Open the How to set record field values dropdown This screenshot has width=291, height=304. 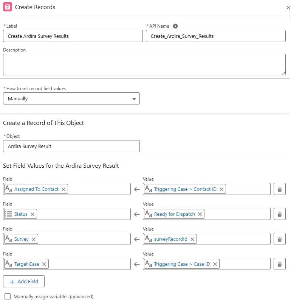point(71,98)
